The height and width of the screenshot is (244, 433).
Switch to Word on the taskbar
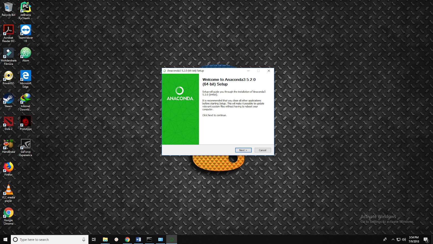pyautogui.click(x=138, y=239)
